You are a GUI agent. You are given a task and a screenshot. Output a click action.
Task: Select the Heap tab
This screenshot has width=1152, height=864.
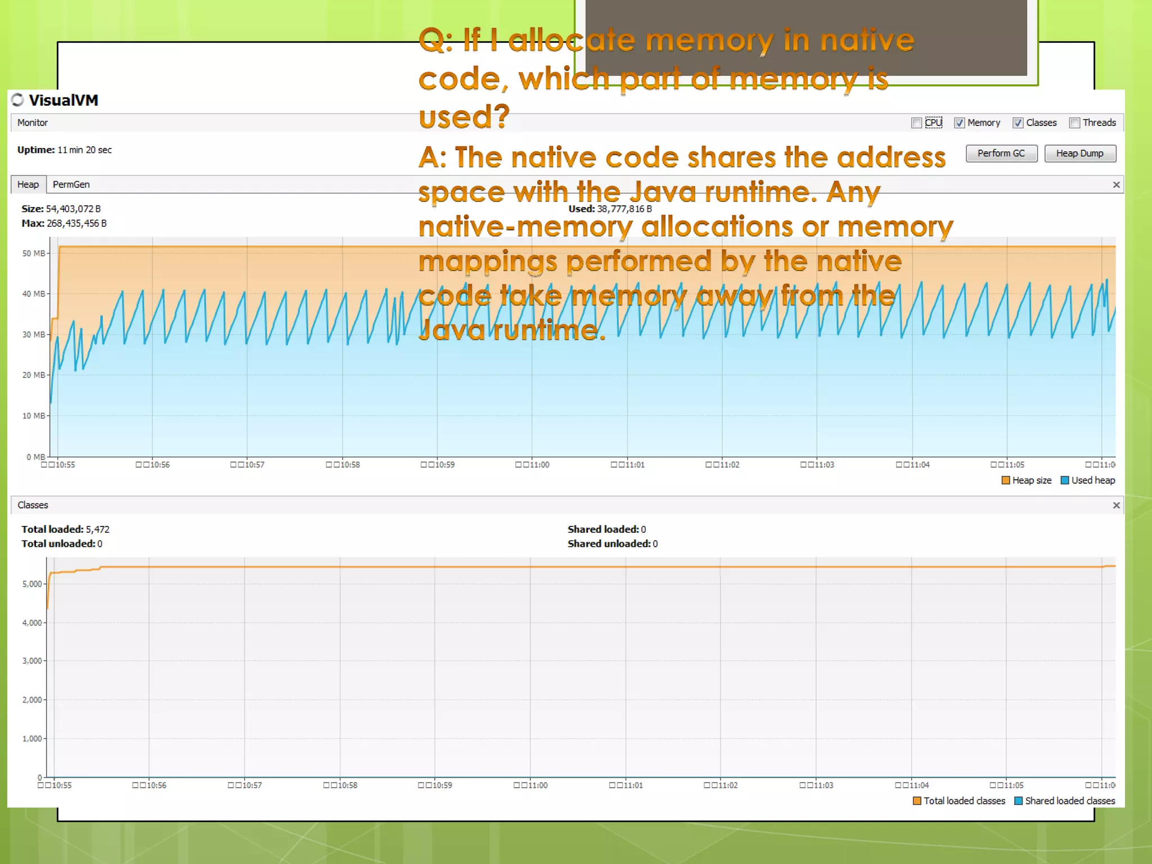[x=28, y=184]
